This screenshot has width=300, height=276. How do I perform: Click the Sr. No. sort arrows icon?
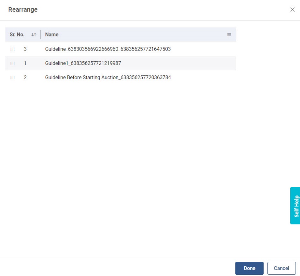(x=34, y=35)
